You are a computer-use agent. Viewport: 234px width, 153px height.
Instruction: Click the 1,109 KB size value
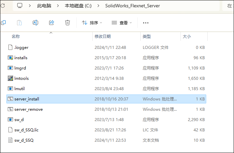click(x=196, y=68)
